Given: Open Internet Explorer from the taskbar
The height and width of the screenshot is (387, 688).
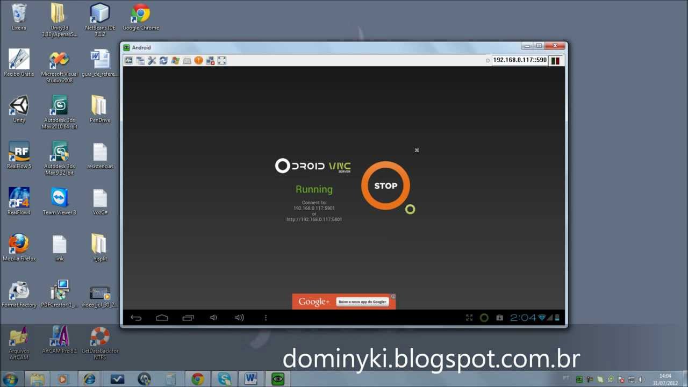Looking at the screenshot, I should click(x=89, y=379).
